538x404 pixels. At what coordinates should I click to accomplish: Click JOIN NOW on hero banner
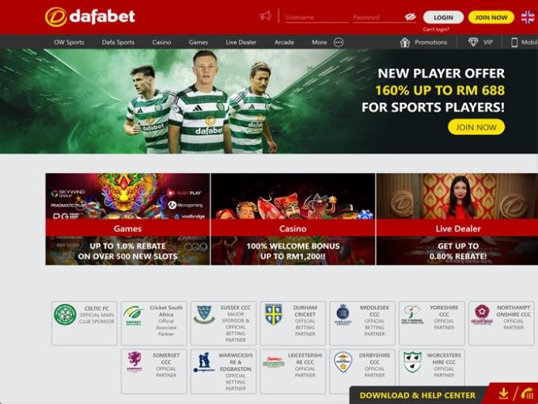[x=476, y=127]
